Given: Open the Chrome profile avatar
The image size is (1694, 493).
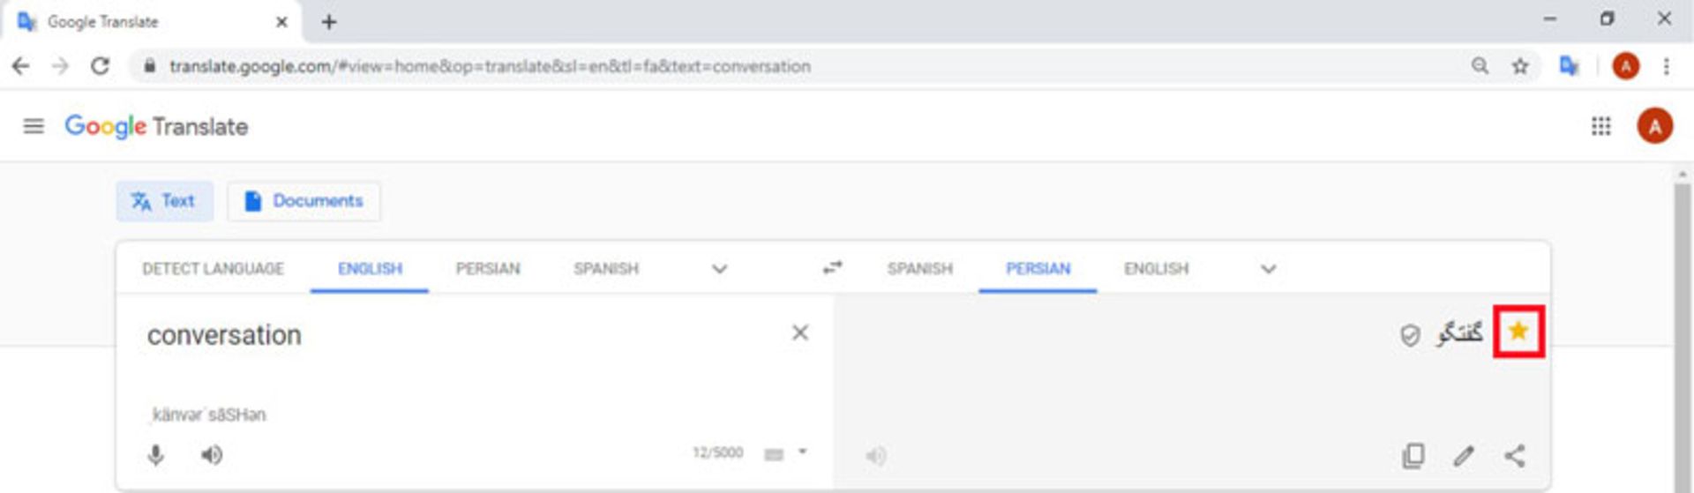Looking at the screenshot, I should tap(1625, 66).
